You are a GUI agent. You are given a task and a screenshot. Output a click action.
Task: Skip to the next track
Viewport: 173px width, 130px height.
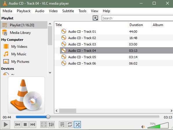pos(33,124)
